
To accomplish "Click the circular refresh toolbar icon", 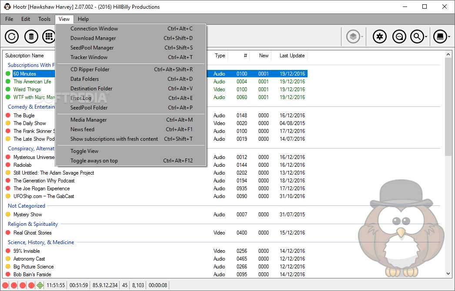I will click(x=12, y=36).
